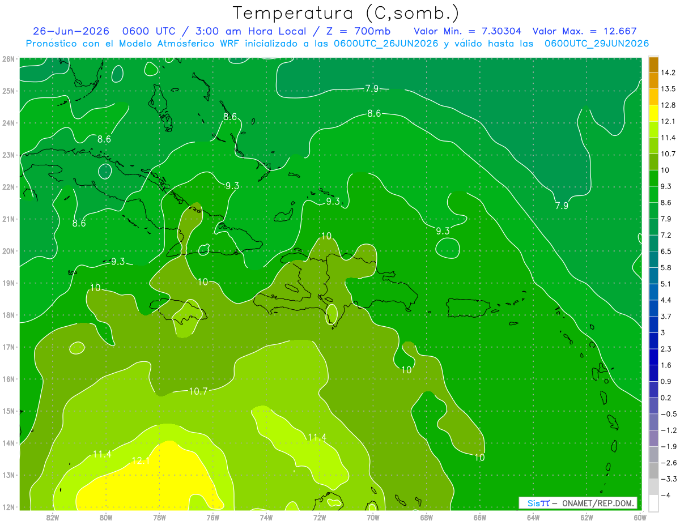Click the "Sis" ONAMET/REP.DOM. logo box

(578, 503)
